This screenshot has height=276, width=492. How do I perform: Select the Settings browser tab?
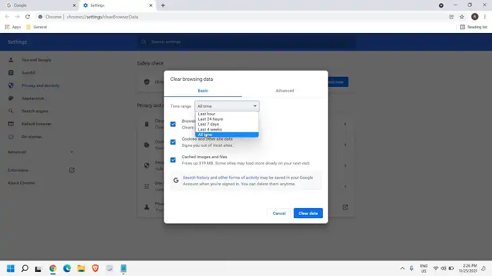click(117, 5)
